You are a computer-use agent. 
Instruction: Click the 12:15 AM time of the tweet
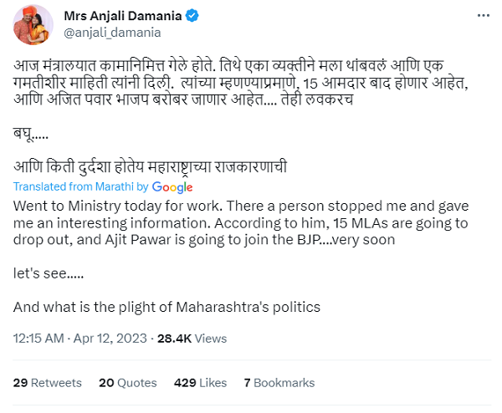tap(38, 339)
